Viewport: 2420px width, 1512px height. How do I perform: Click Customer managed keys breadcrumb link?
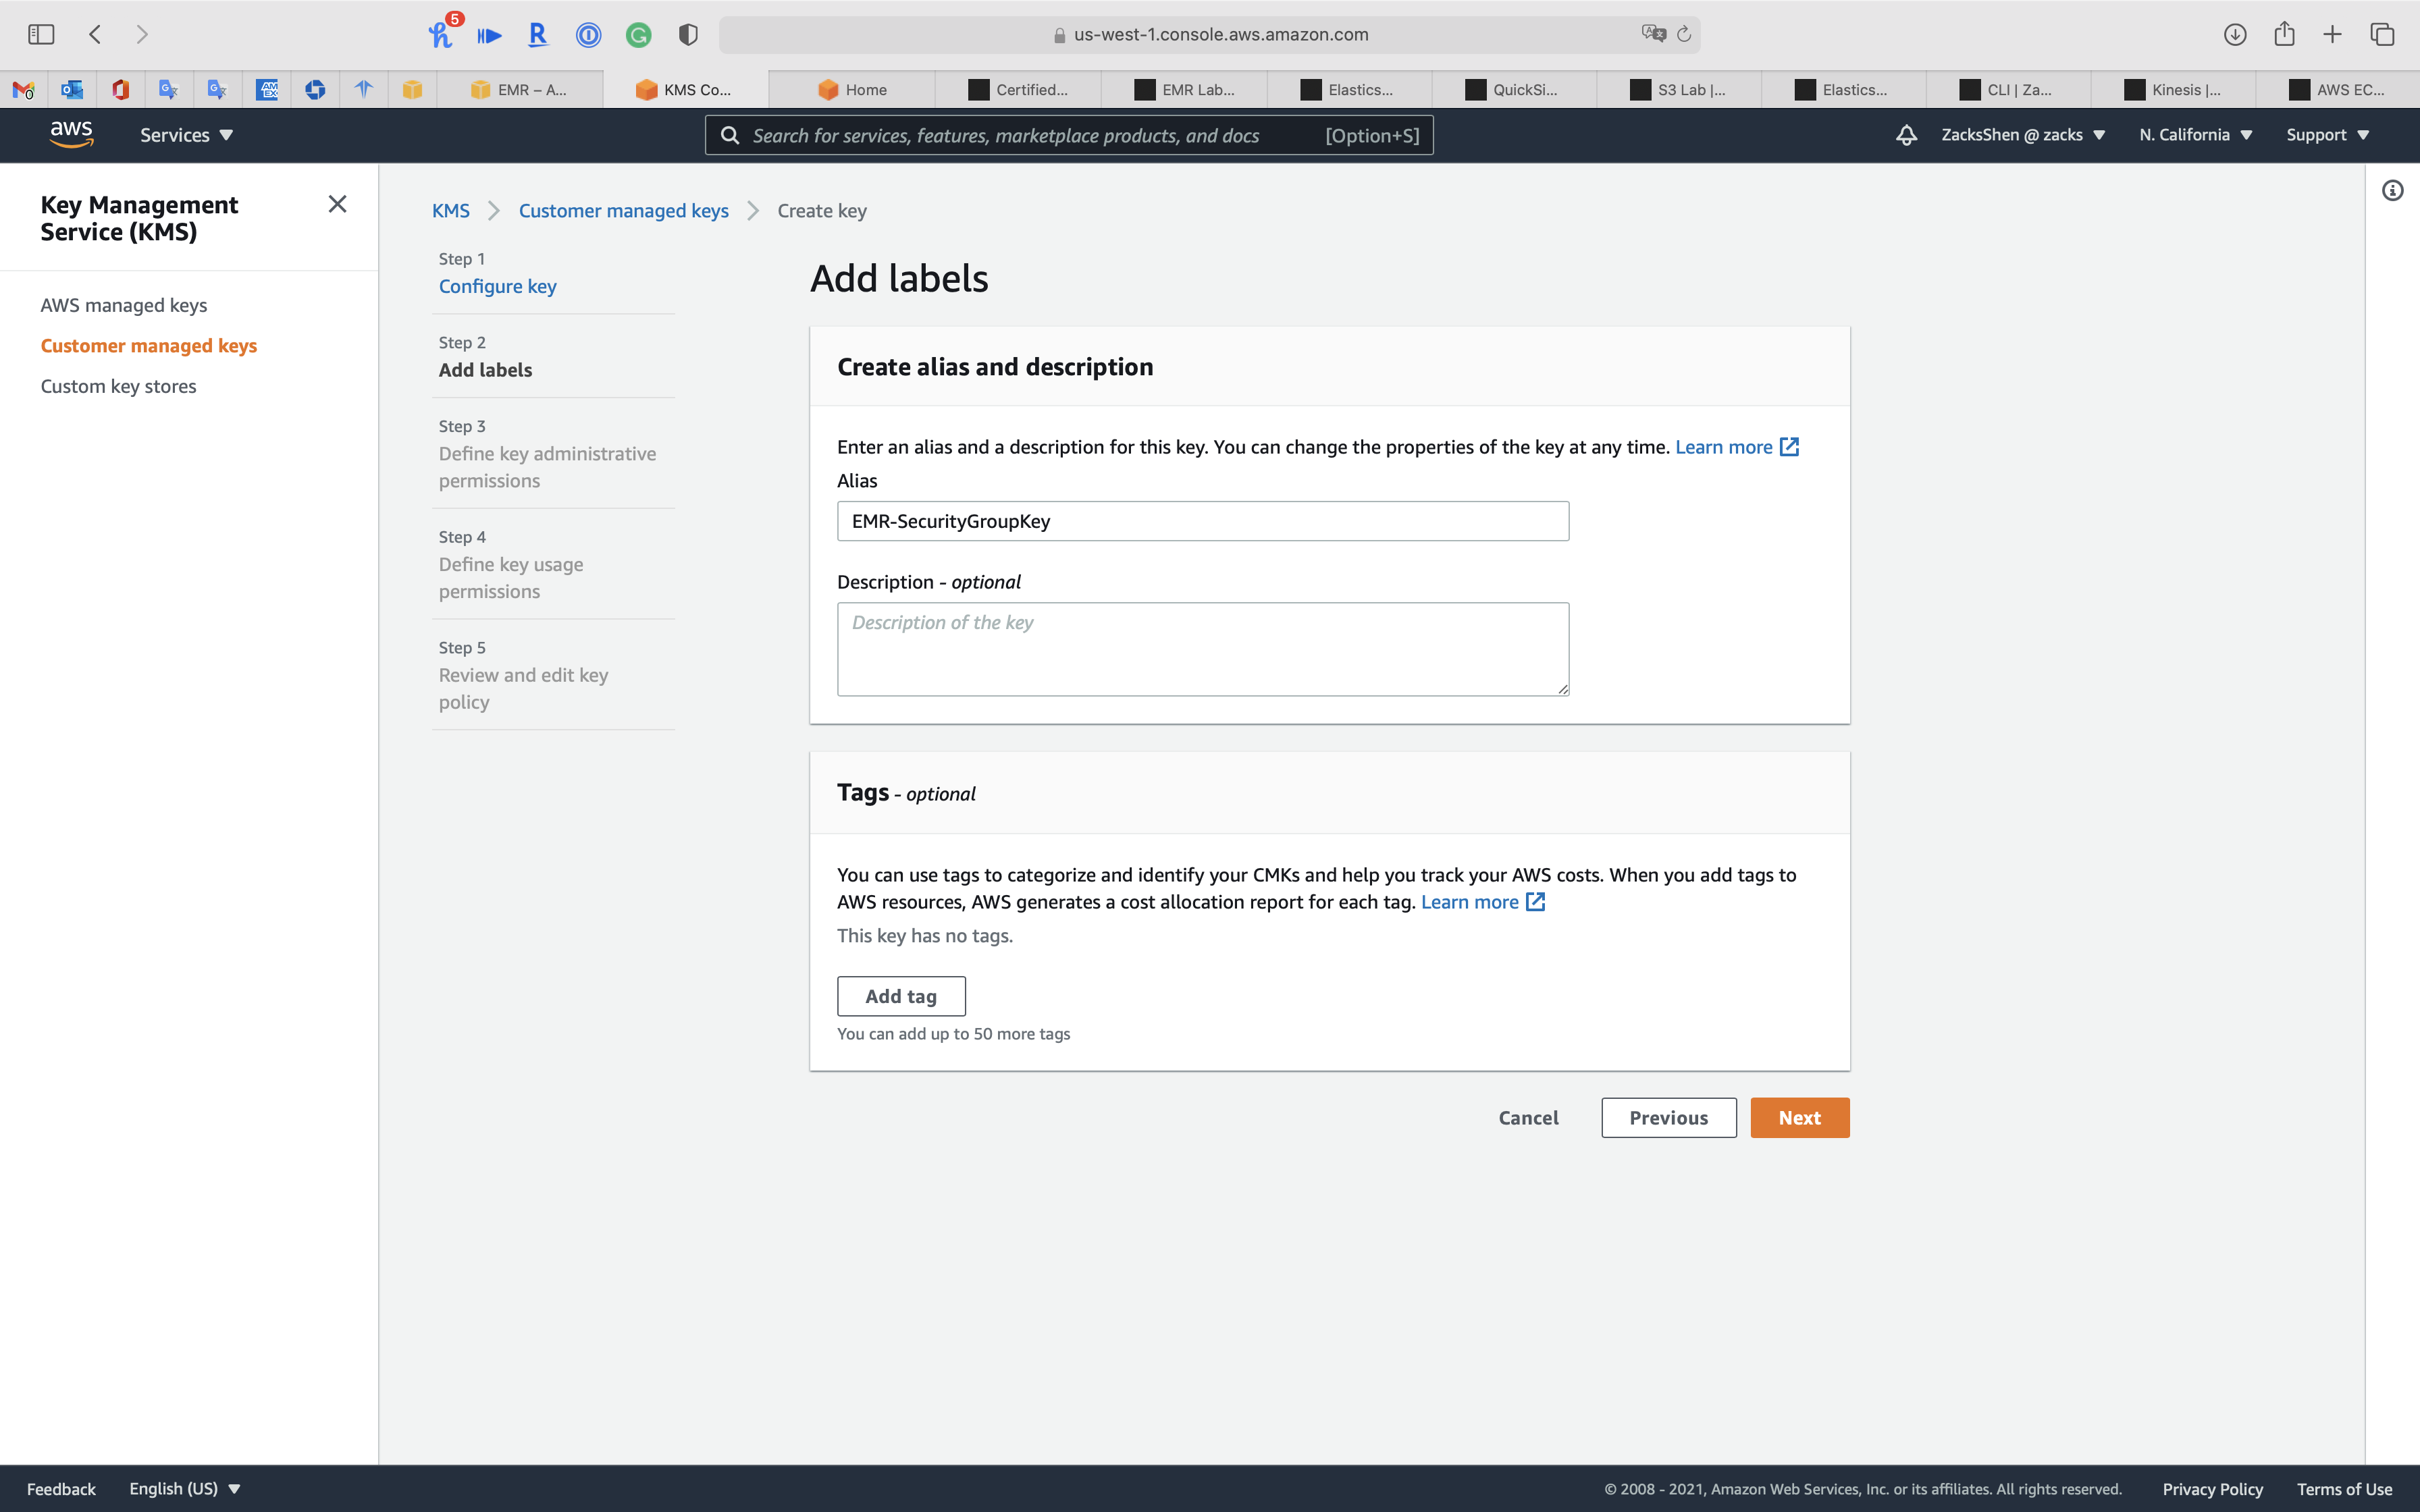623,211
